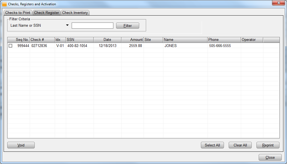Click the filter criteria text field

(x=92, y=26)
